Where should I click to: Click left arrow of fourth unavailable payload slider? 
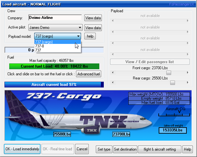113,54
